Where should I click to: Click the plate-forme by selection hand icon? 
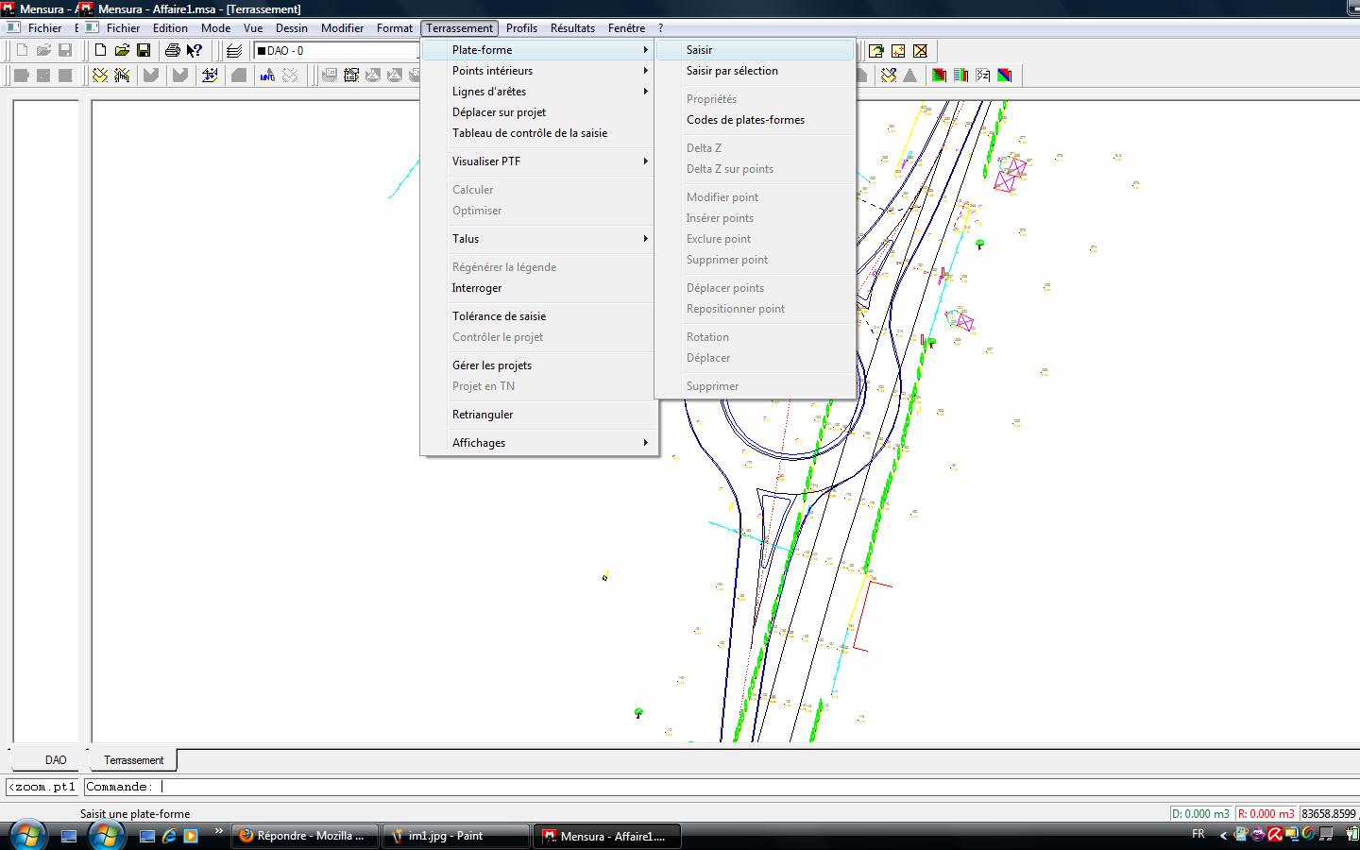pos(122,76)
